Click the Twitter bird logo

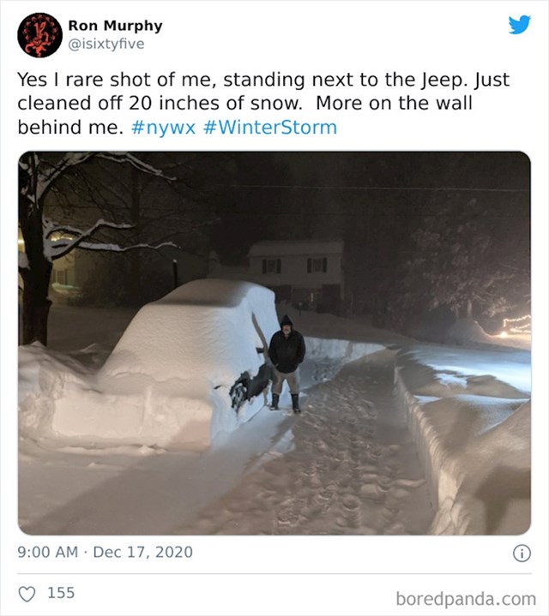pos(519,25)
